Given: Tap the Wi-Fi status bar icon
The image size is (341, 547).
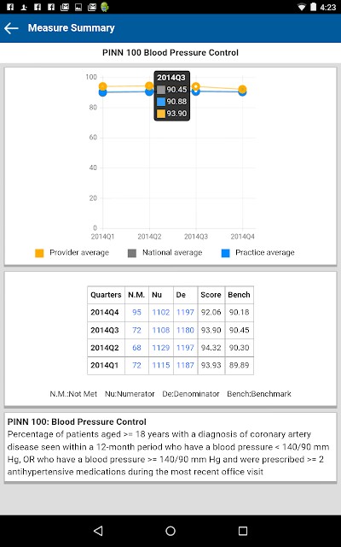Looking at the screenshot, I should click(302, 7).
